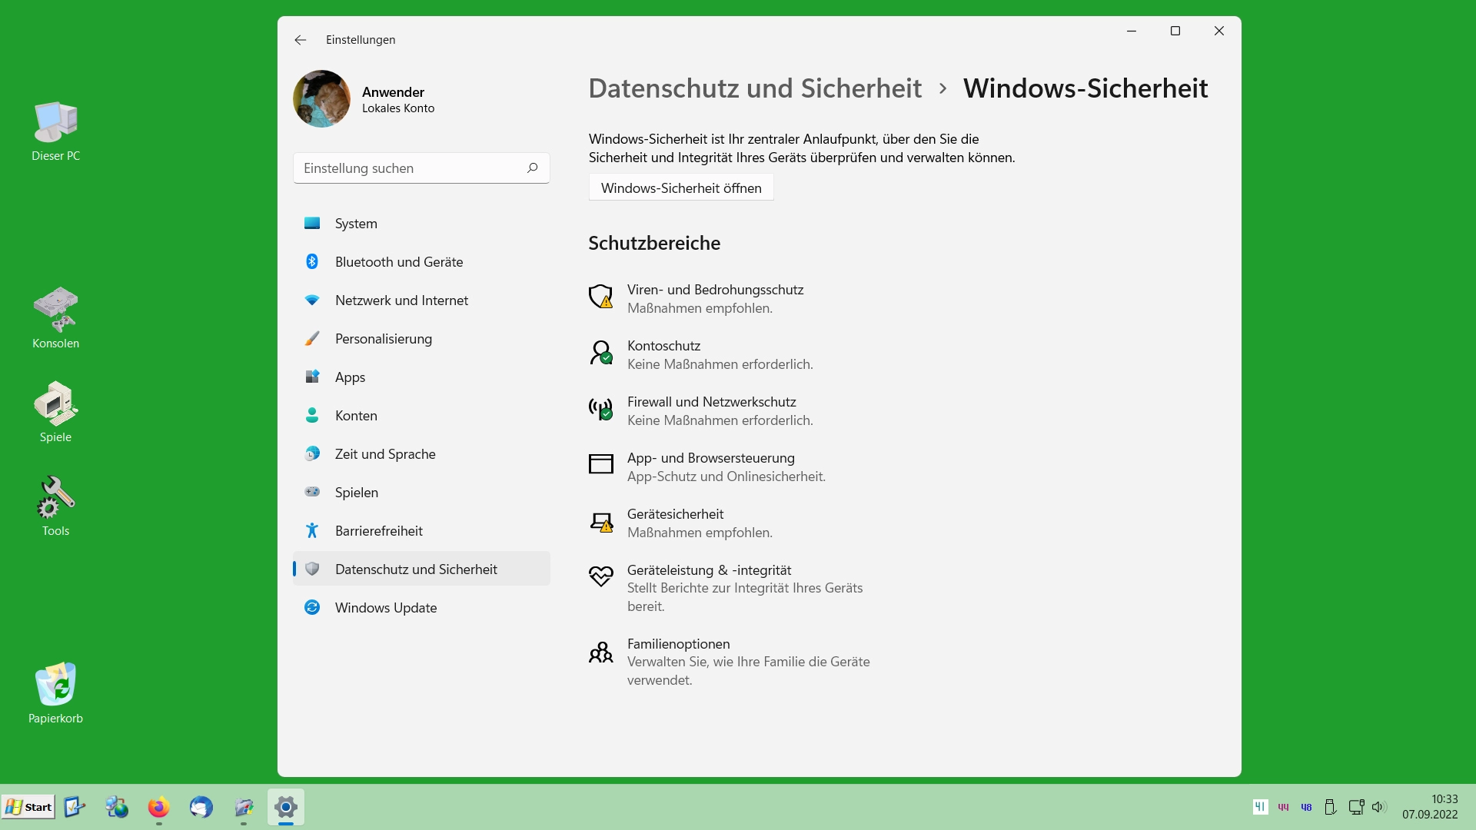The image size is (1476, 830).
Task: Open Spiele desktop icon
Action: coord(55,412)
